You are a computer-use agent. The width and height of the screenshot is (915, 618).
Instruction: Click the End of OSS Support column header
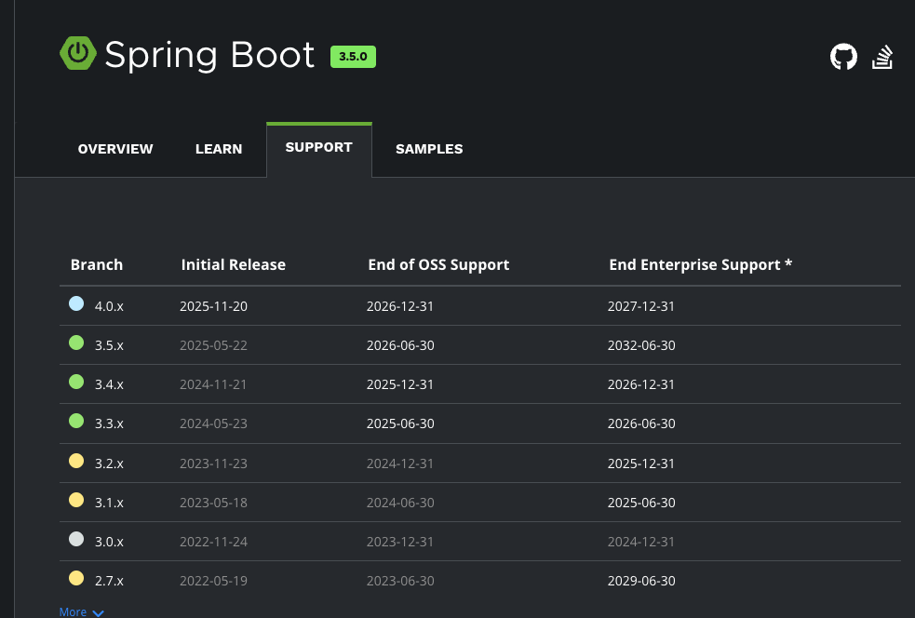tap(438, 264)
